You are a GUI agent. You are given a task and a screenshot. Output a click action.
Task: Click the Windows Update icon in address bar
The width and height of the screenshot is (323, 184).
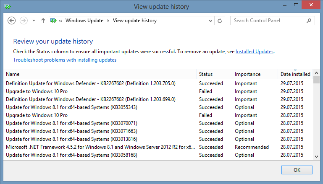point(53,21)
